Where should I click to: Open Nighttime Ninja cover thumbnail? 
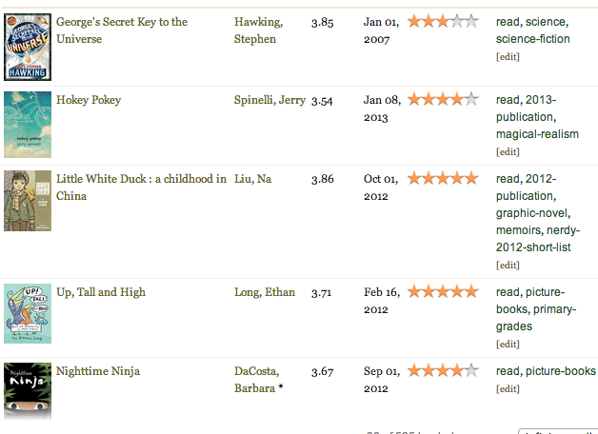coord(28,391)
